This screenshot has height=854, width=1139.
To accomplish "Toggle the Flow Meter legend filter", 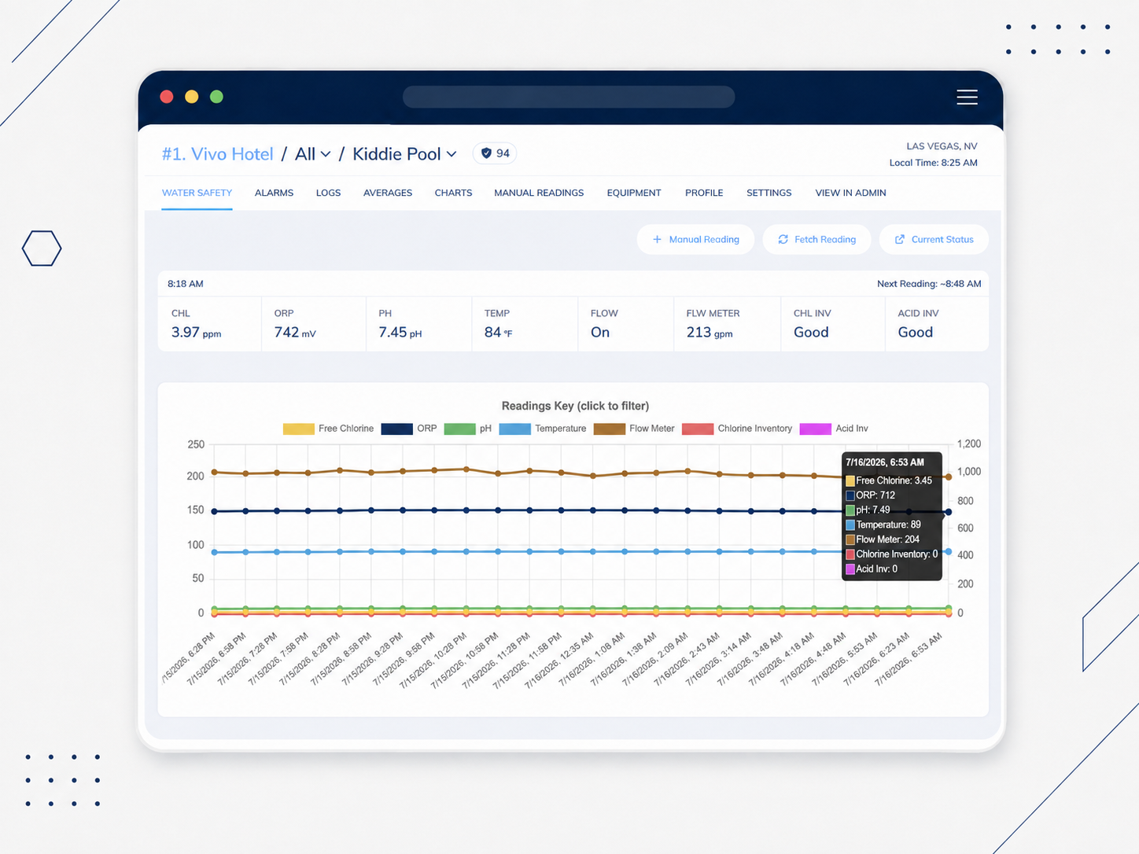I will [634, 429].
